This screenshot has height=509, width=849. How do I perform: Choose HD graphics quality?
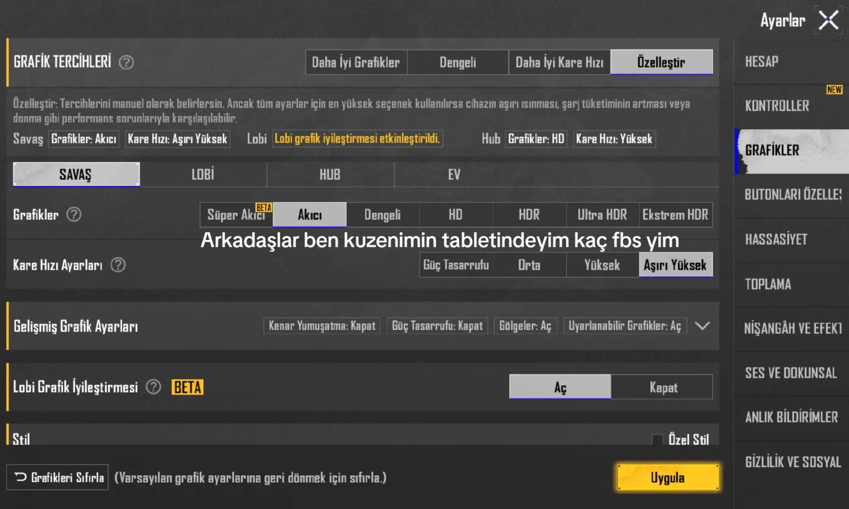point(456,215)
